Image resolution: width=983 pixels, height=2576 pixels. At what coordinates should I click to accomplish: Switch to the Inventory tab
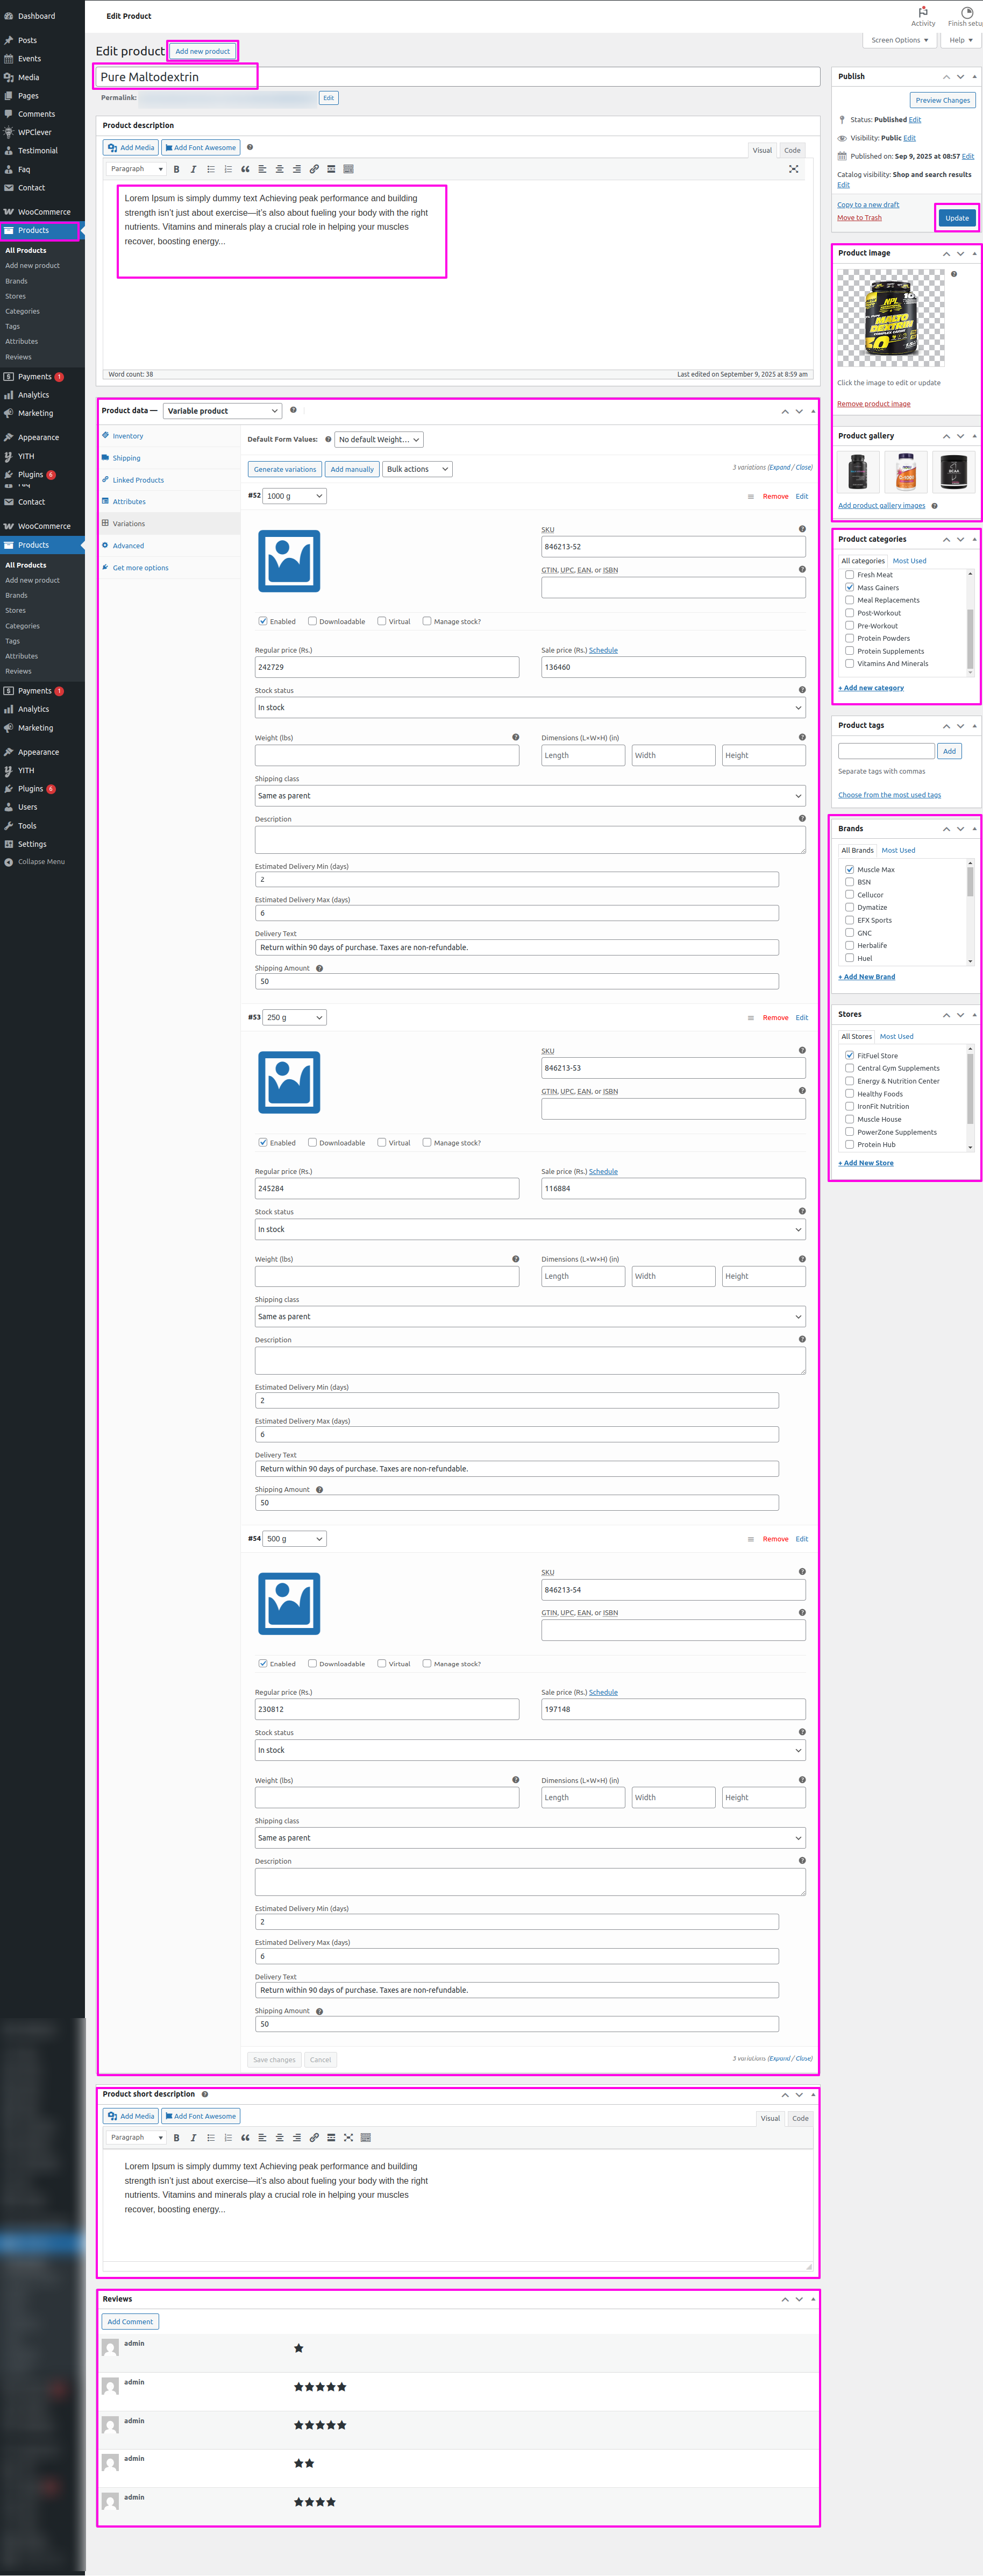pos(128,436)
